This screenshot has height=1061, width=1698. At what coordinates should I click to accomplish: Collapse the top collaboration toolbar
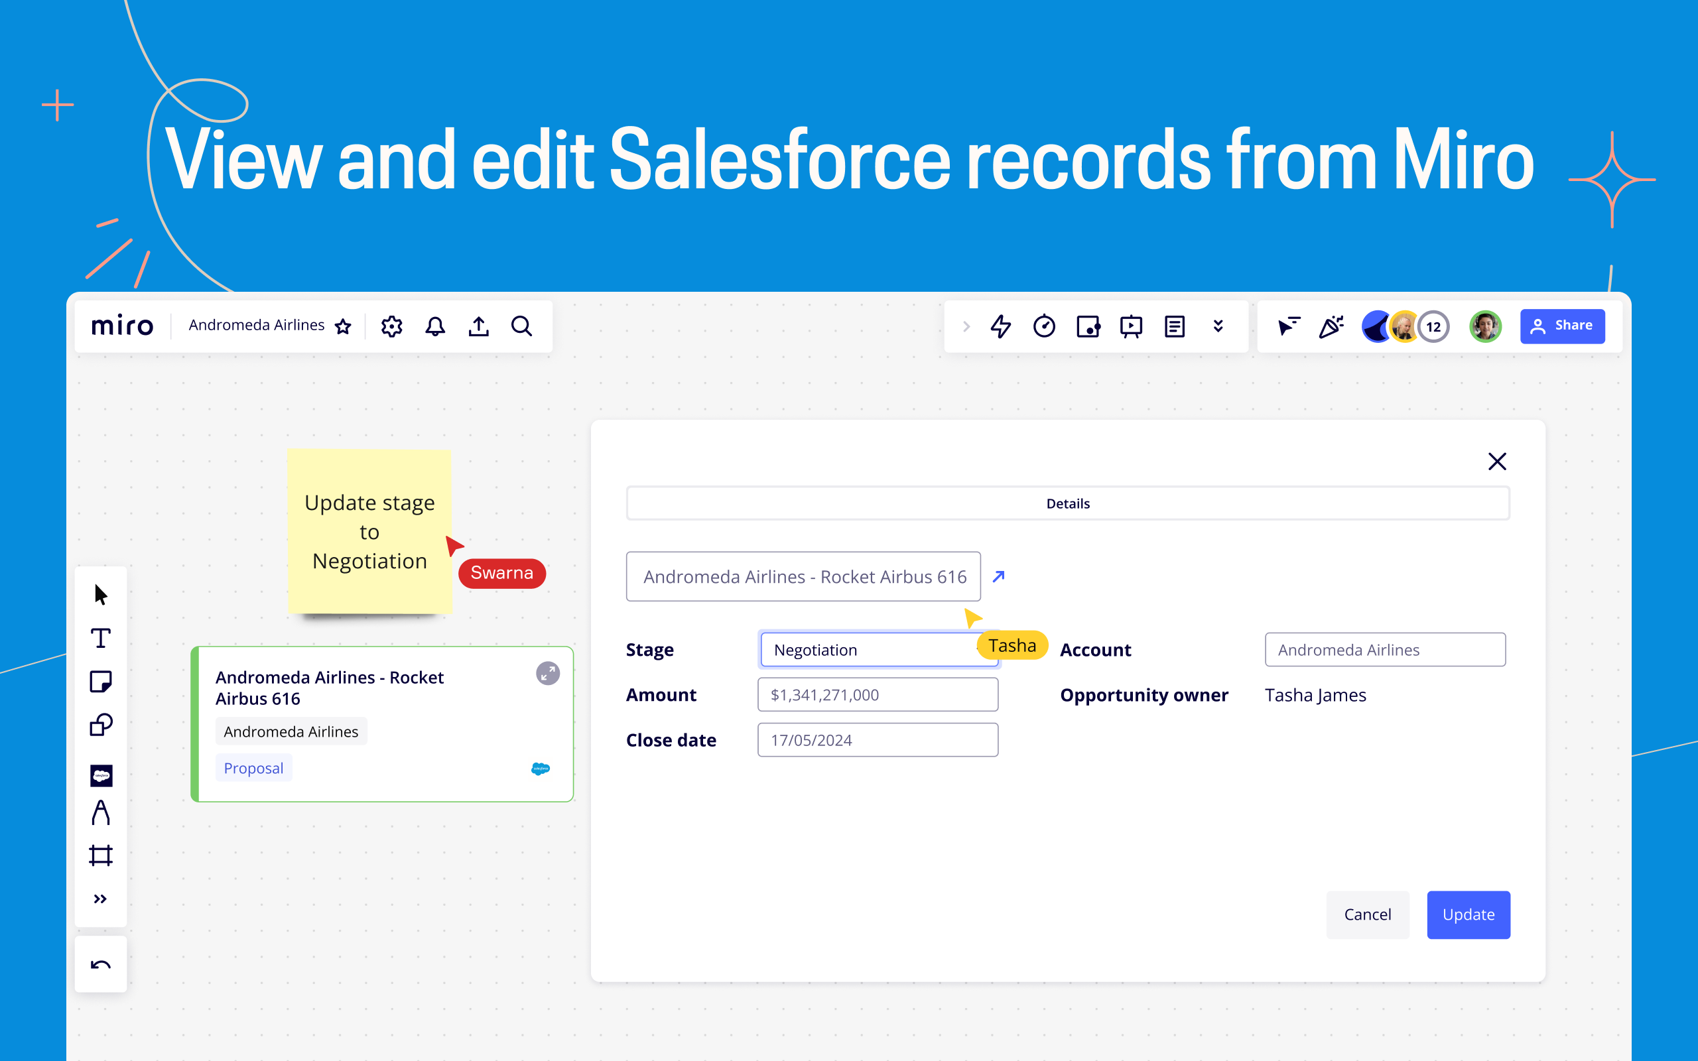coord(967,326)
